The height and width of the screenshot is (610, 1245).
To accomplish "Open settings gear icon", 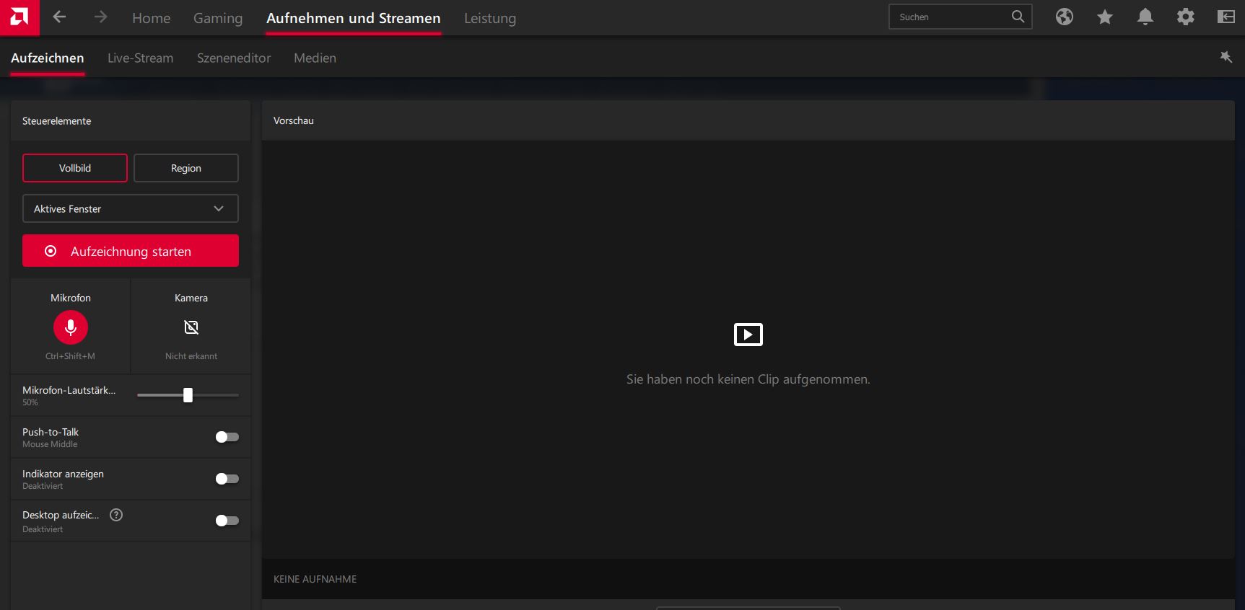I will click(x=1186, y=17).
